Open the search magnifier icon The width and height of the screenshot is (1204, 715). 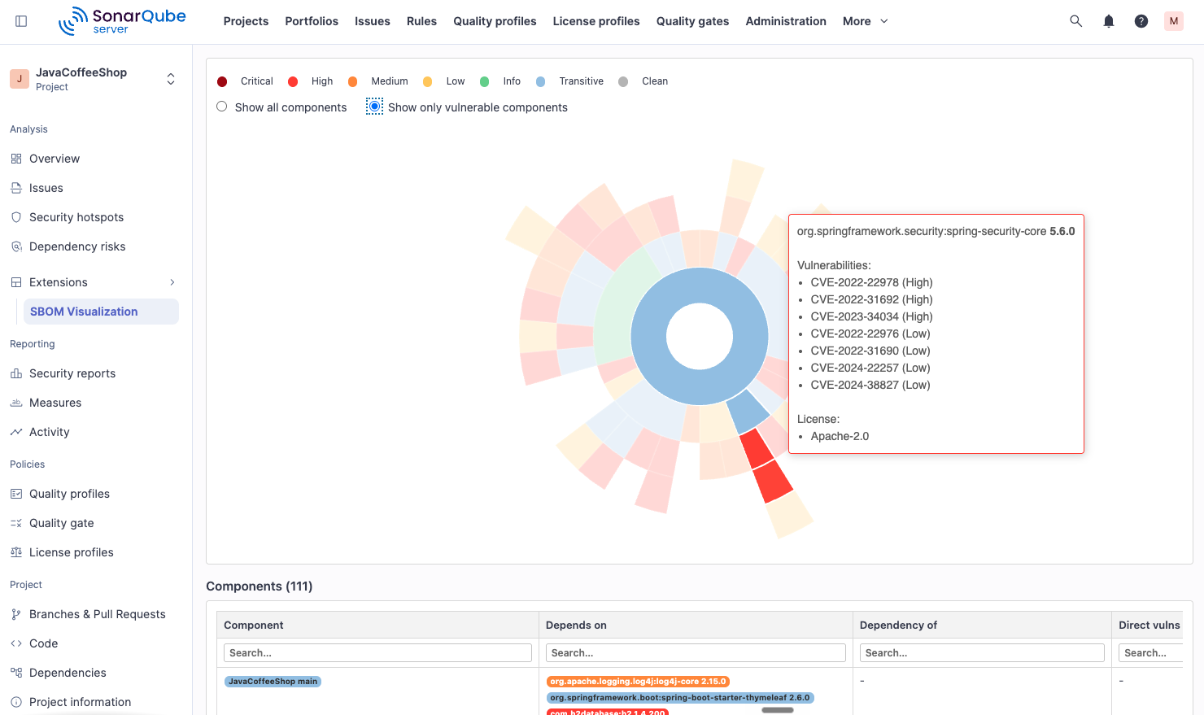click(x=1075, y=21)
